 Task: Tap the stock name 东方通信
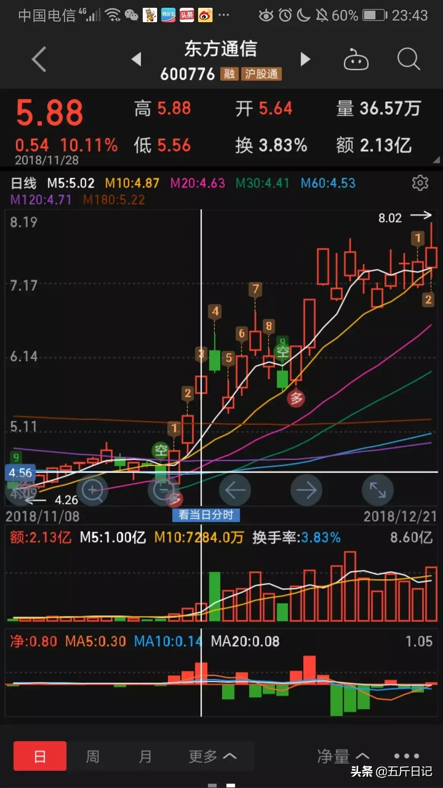(221, 49)
